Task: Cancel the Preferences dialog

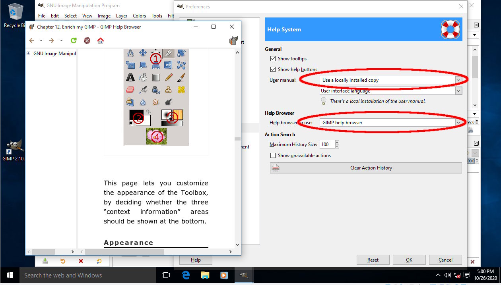Action: (445, 260)
